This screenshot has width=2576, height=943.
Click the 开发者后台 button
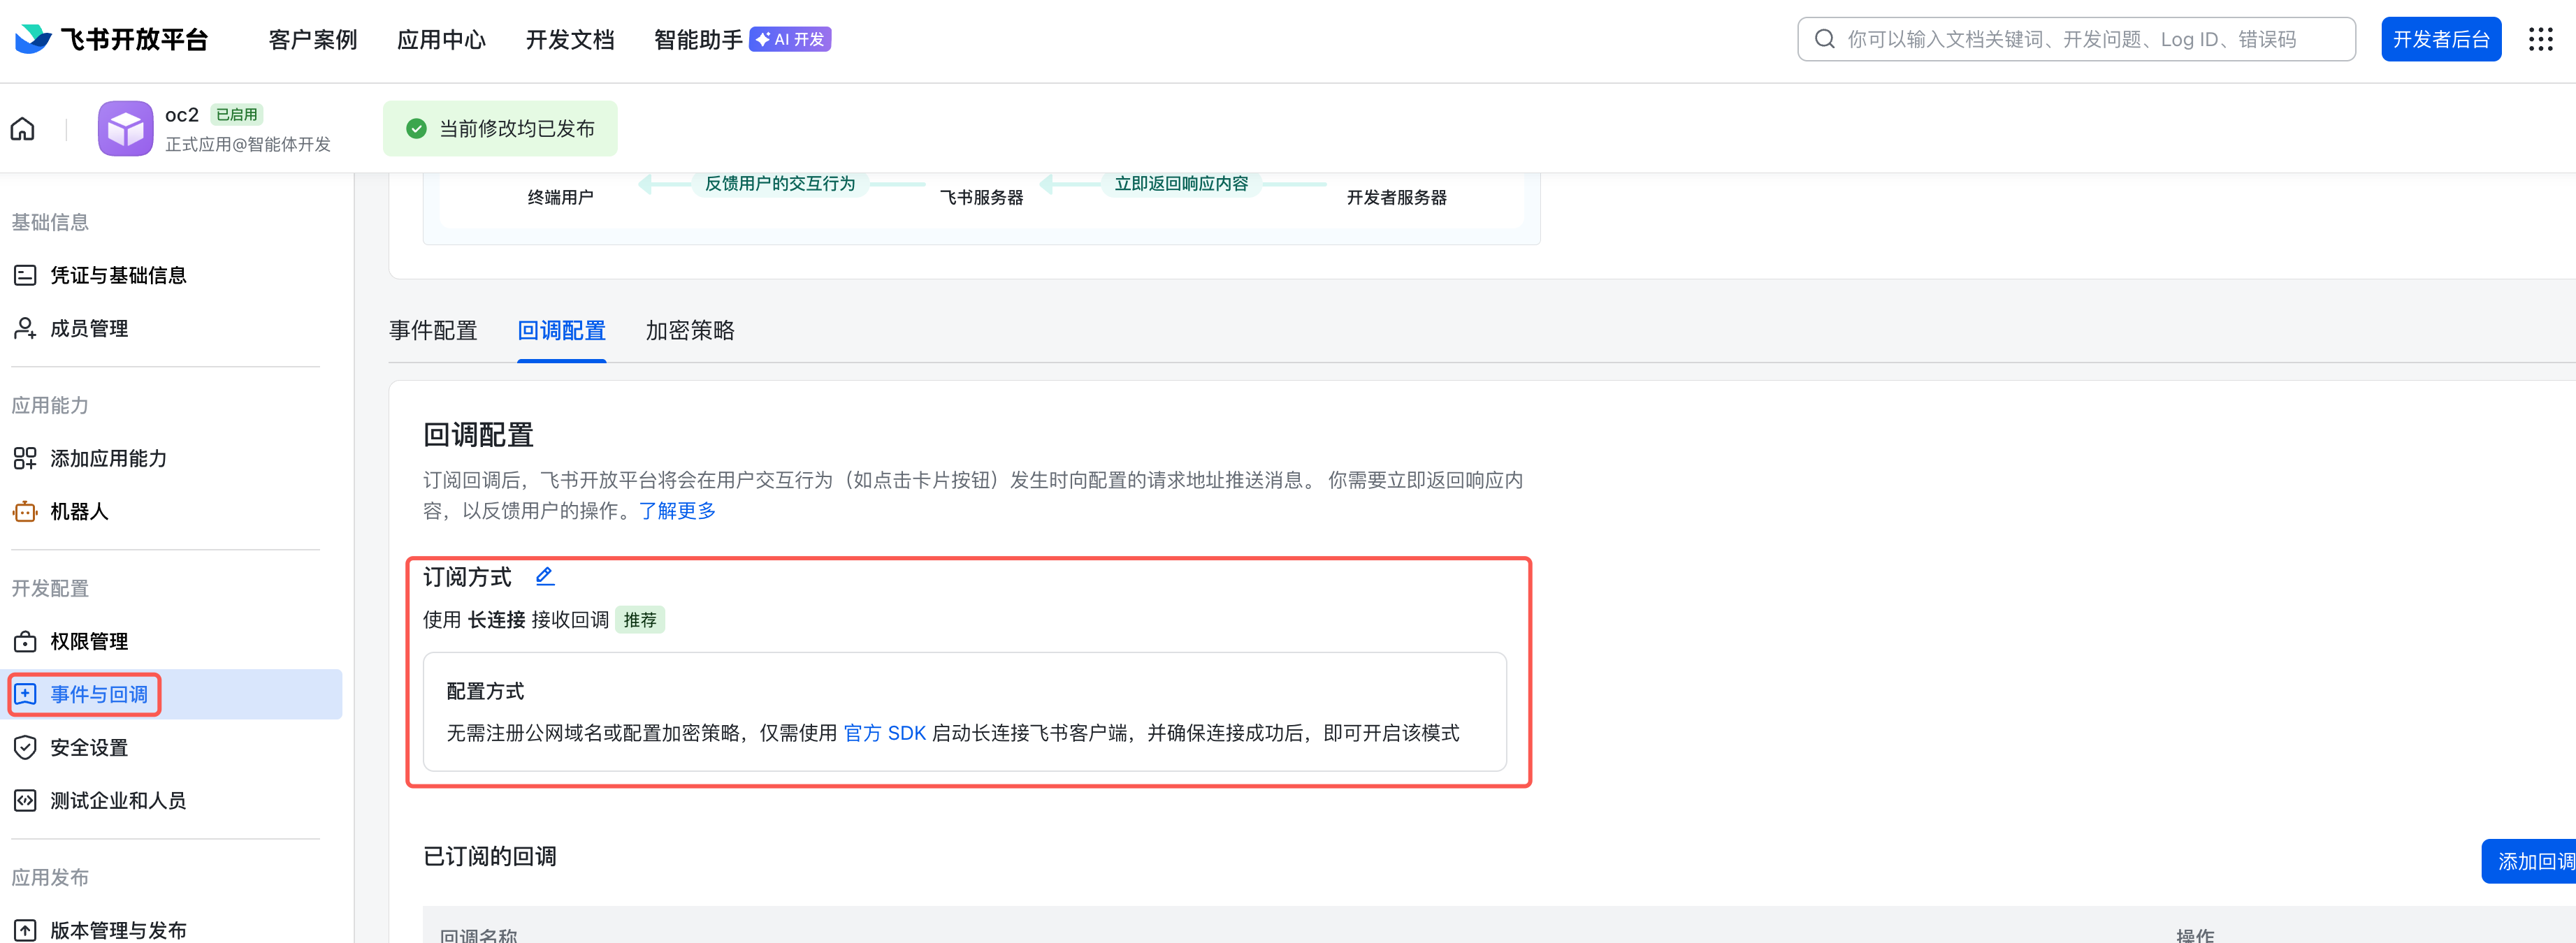coord(2440,39)
